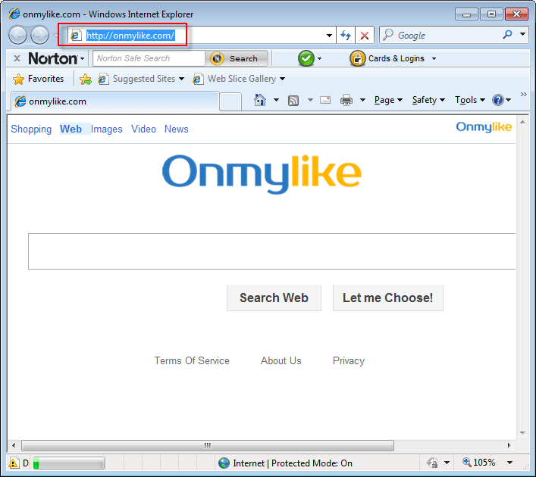Click the Internet zone globe icon

coord(224,463)
